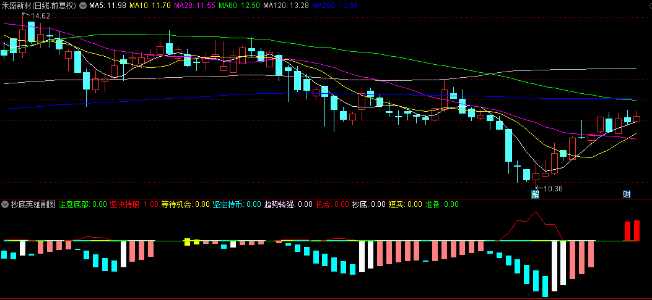The height and width of the screenshot is (300, 652).
Task: Click the 趋势转强: 0.00 value
Action: pos(289,204)
